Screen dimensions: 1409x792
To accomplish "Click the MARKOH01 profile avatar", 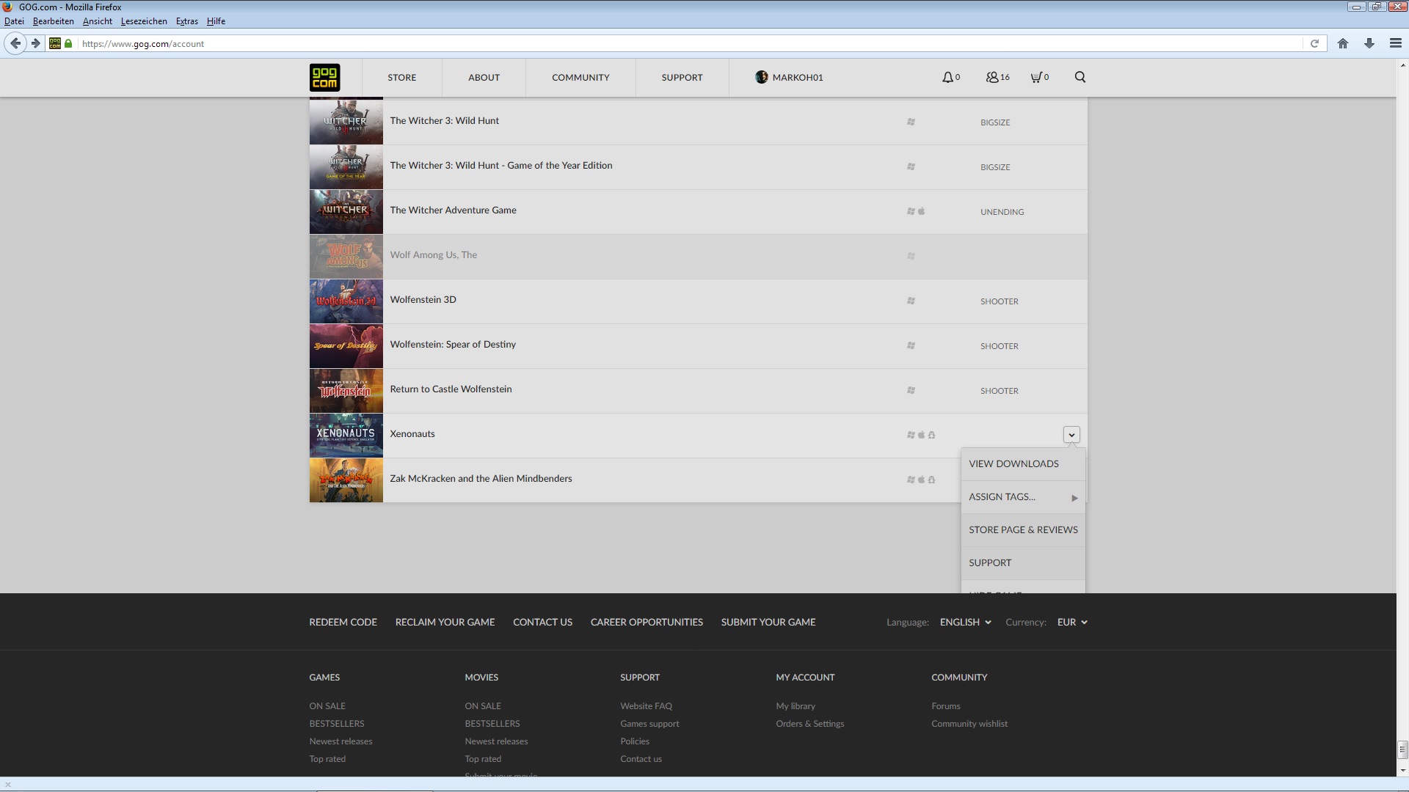I will coord(762,77).
